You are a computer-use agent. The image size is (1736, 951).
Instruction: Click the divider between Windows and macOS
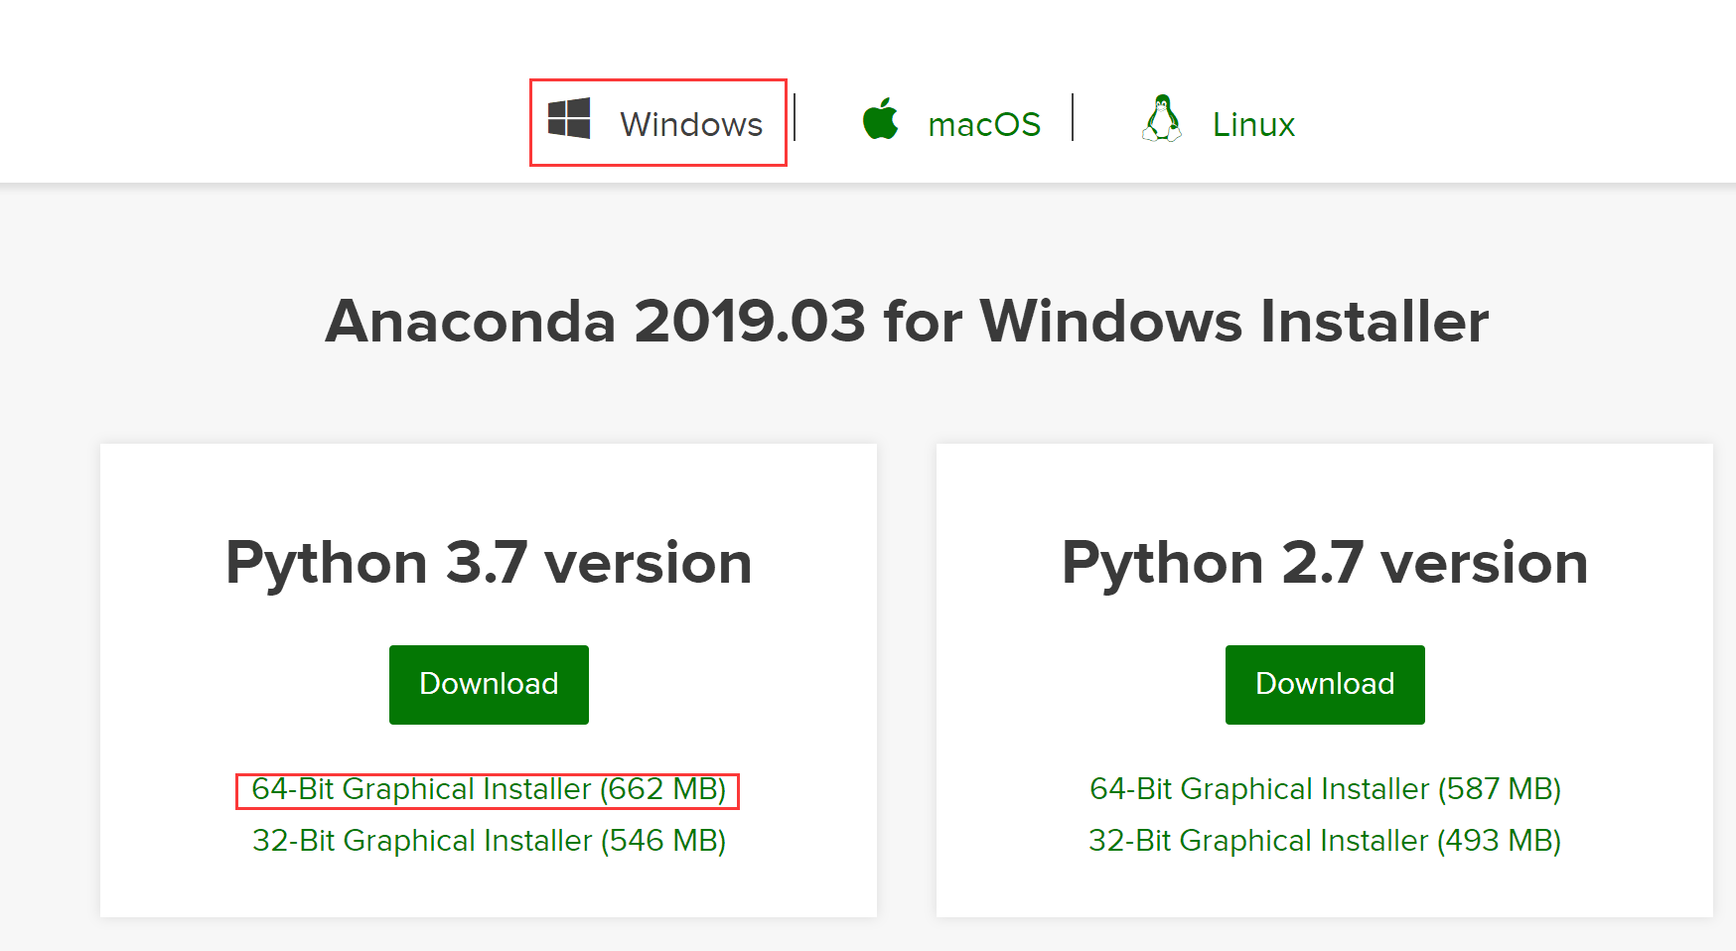[795, 117]
